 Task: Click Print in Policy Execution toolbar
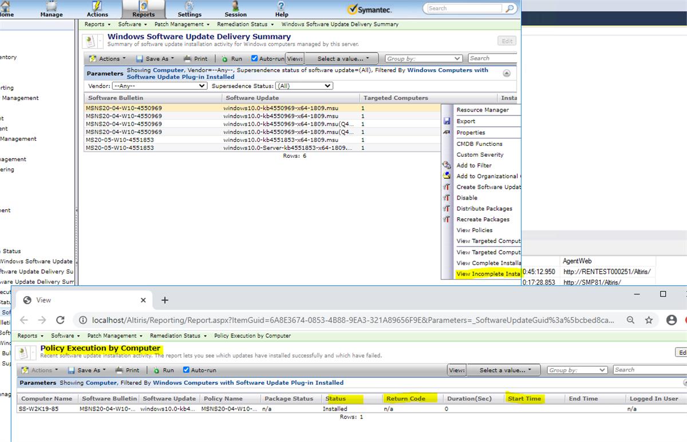(x=127, y=370)
